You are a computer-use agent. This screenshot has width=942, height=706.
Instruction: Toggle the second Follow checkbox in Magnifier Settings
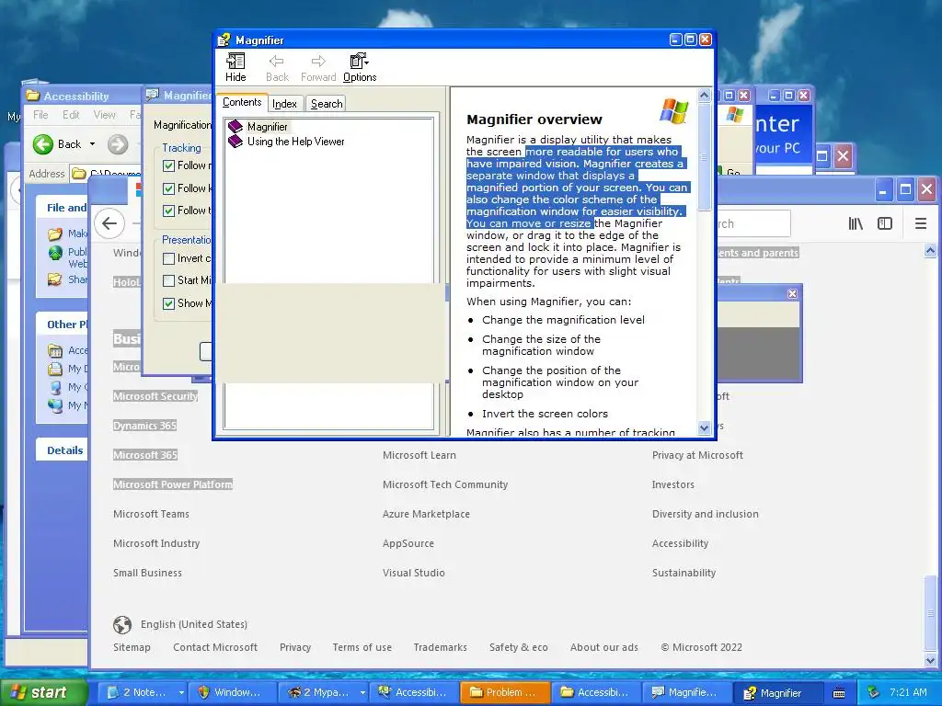(169, 188)
